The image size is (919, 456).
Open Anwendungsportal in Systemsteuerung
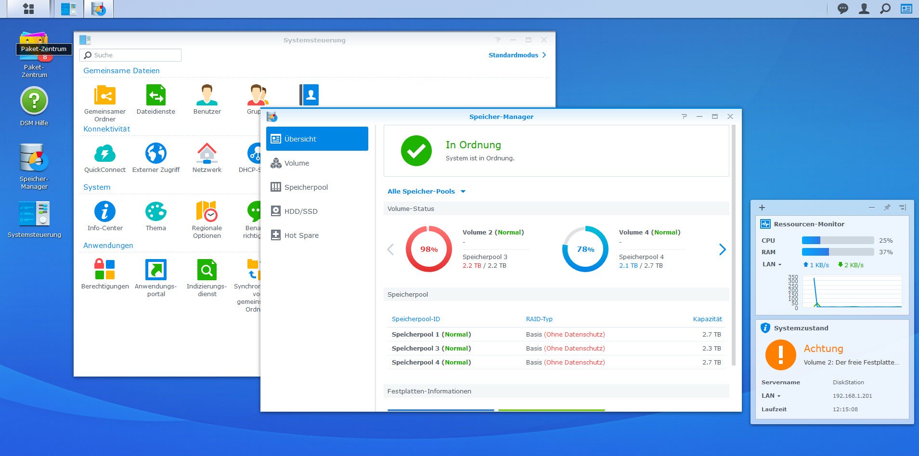(x=156, y=278)
